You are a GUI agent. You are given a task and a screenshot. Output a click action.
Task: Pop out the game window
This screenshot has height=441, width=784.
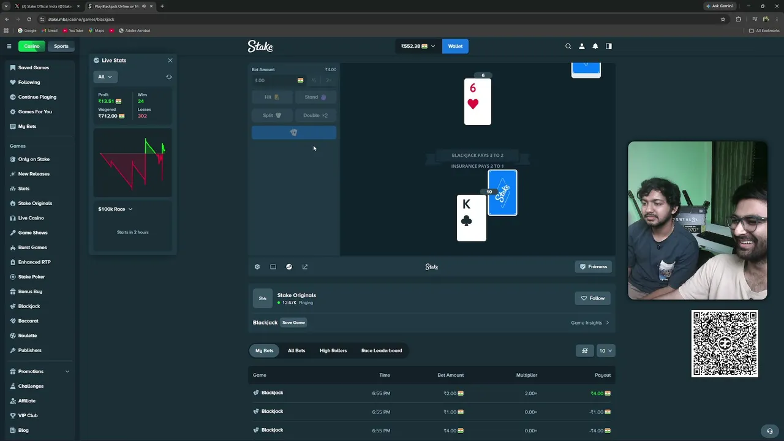(305, 266)
